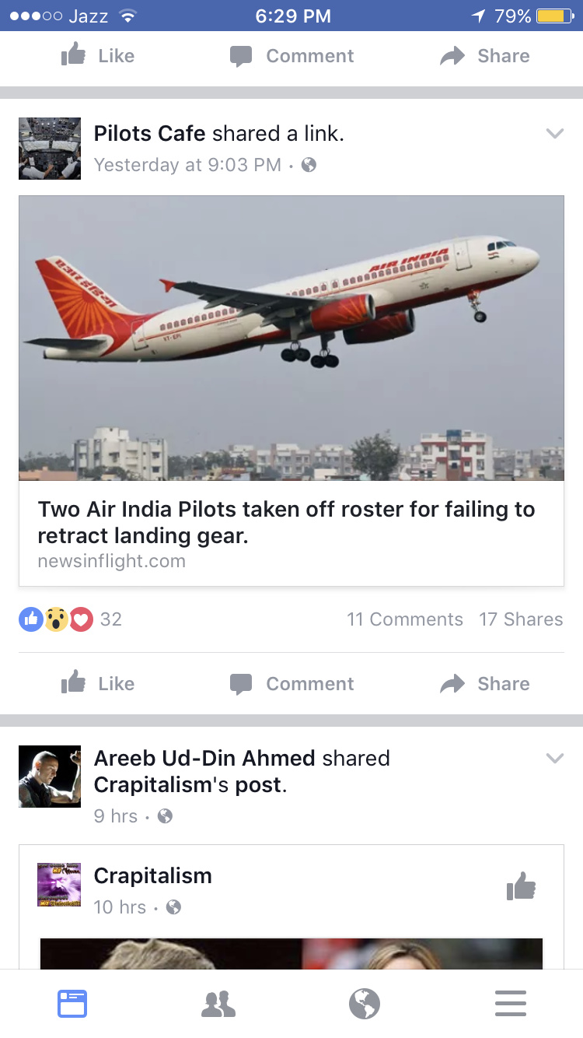View reactions on the Air India post
Screen dimensions: 583x1038
(70, 619)
